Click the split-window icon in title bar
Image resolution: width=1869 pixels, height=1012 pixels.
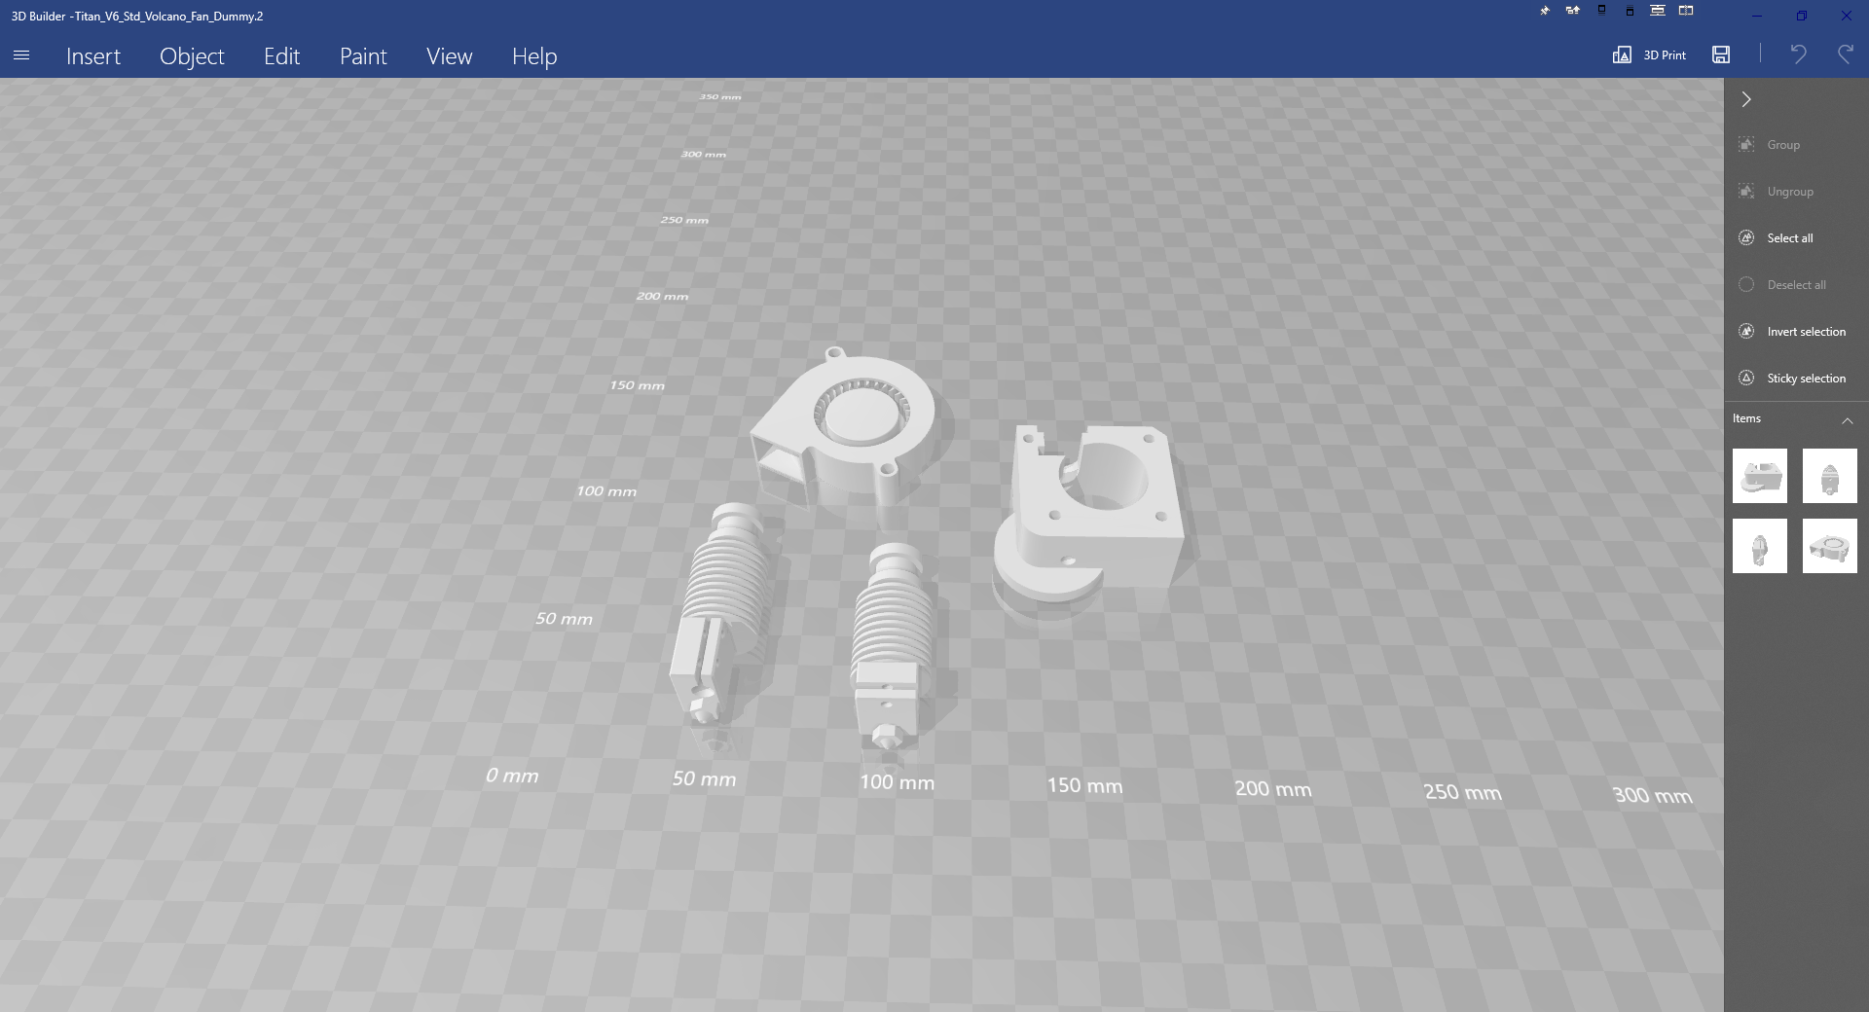1686,11
